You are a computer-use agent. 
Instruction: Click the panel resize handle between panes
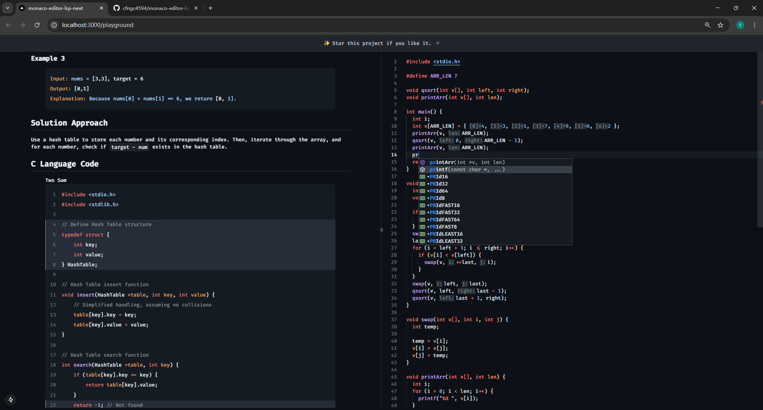[381, 230]
